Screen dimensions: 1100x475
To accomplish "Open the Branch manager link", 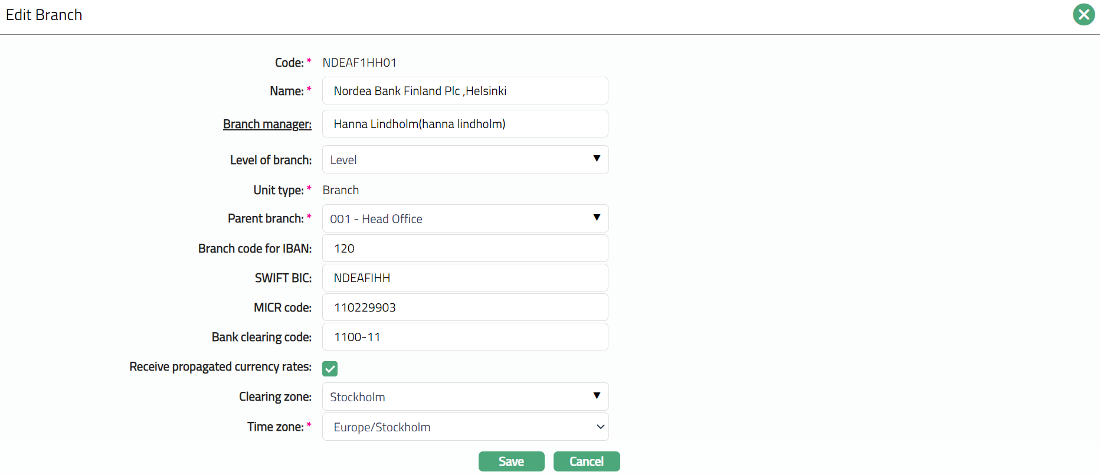I will [267, 124].
